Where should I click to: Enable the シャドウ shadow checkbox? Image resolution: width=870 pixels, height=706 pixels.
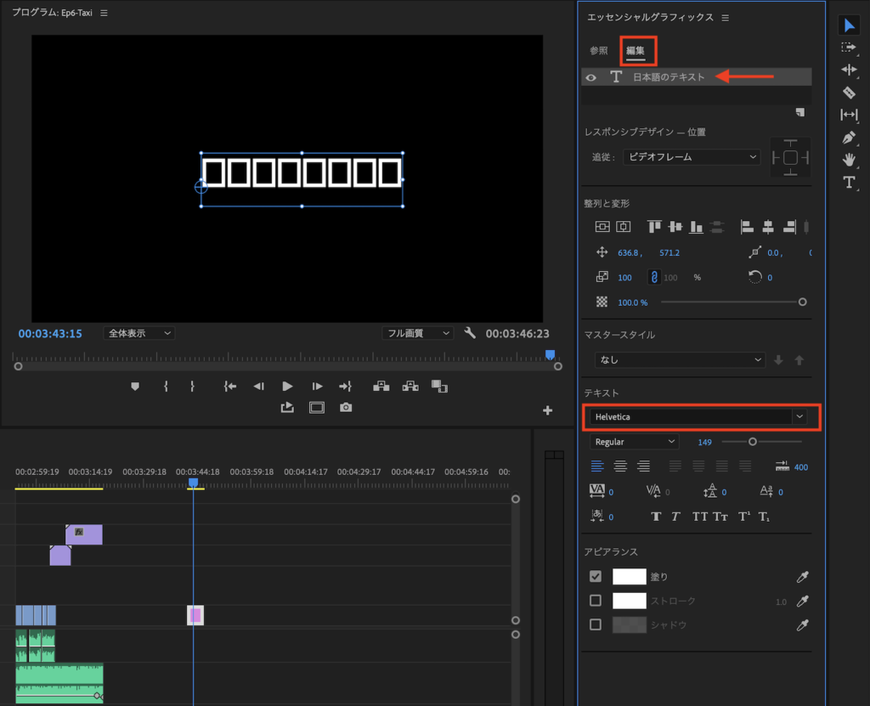point(596,624)
